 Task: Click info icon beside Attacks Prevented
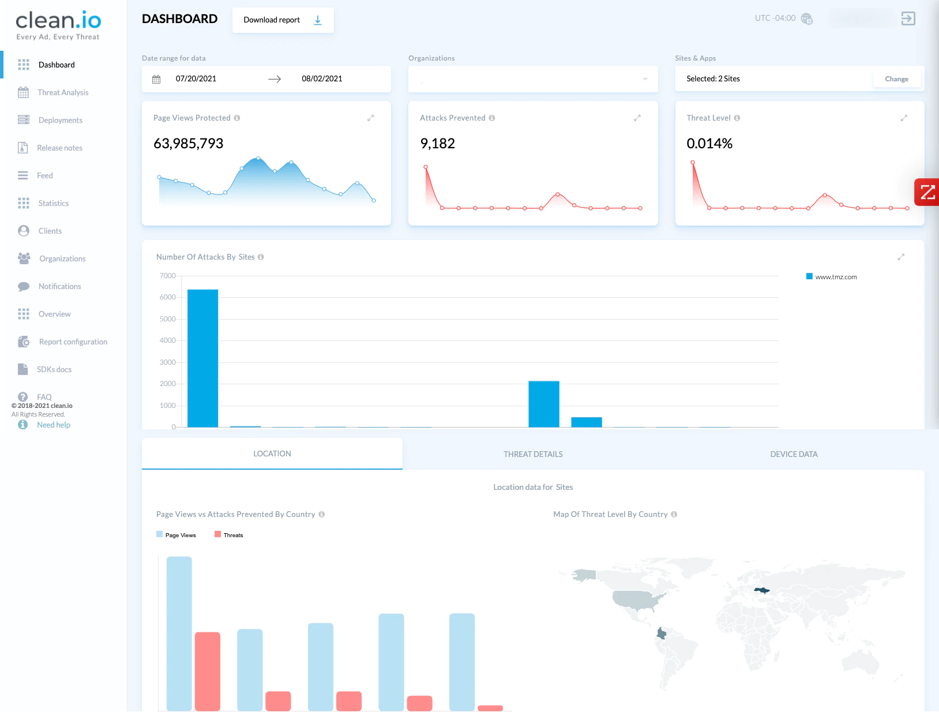(492, 118)
